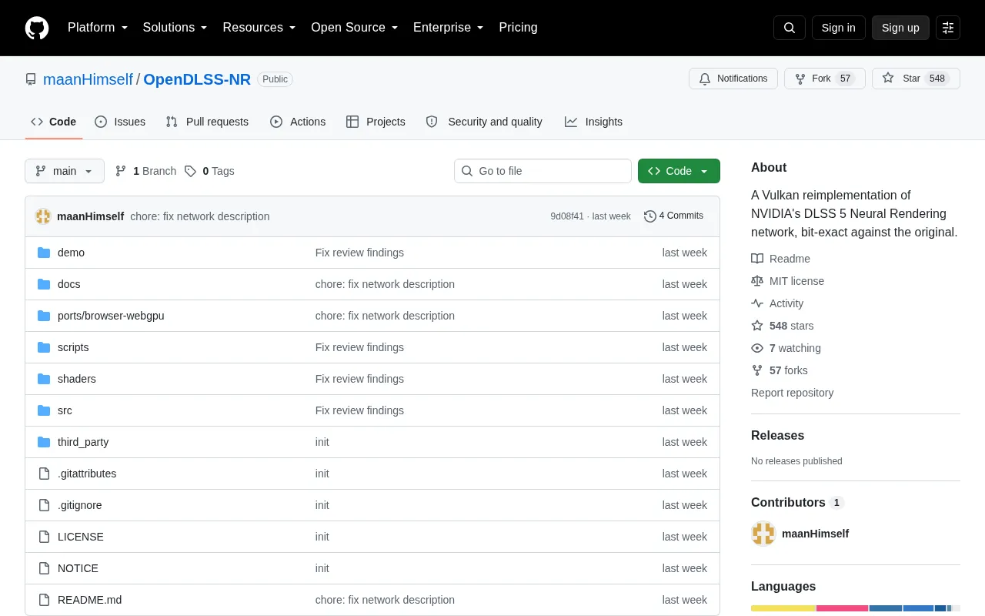Click the Languages color bar

[856, 608]
